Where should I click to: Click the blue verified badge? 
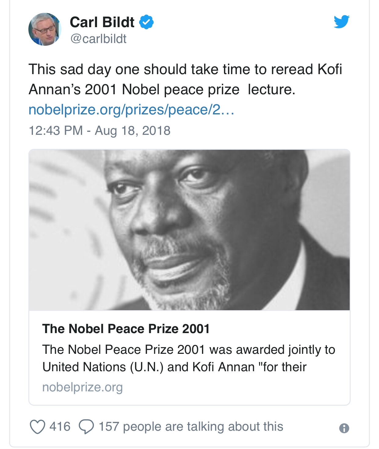pos(146,22)
